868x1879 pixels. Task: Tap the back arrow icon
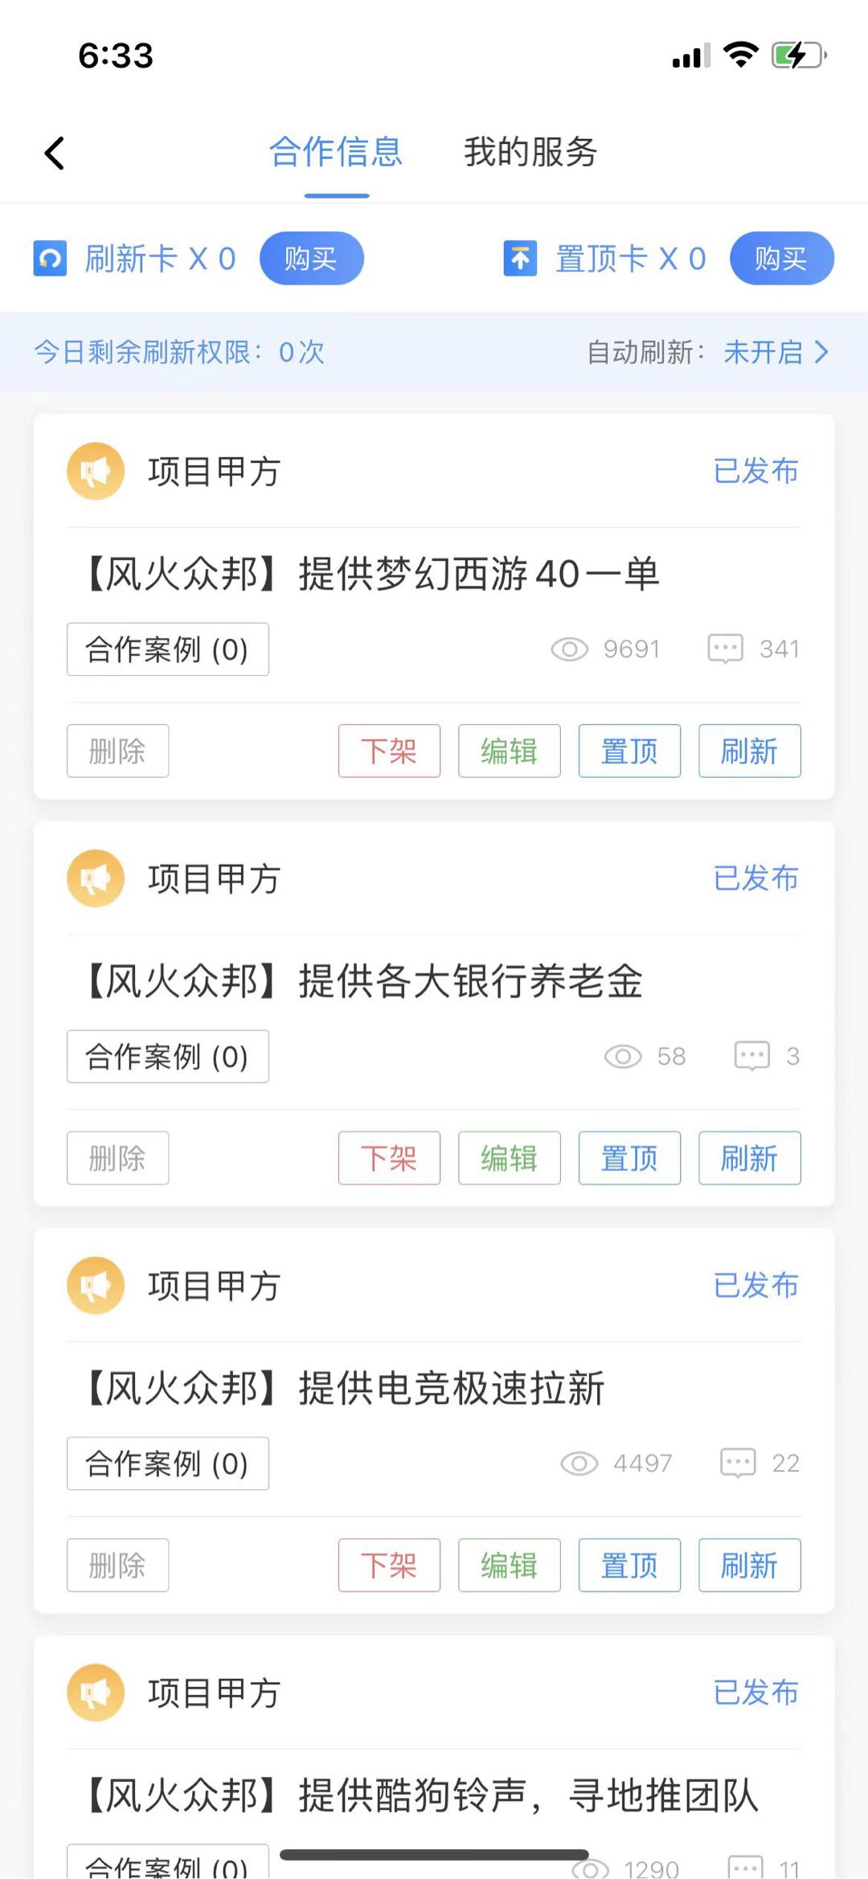click(x=55, y=153)
